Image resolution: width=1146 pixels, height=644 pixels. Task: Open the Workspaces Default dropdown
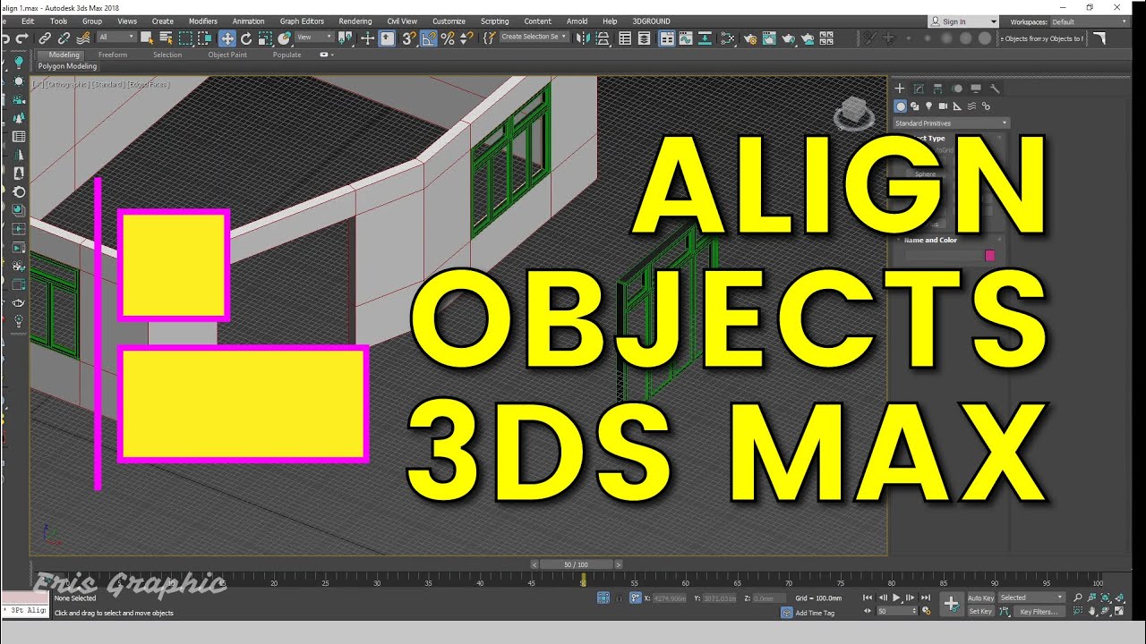click(1089, 21)
